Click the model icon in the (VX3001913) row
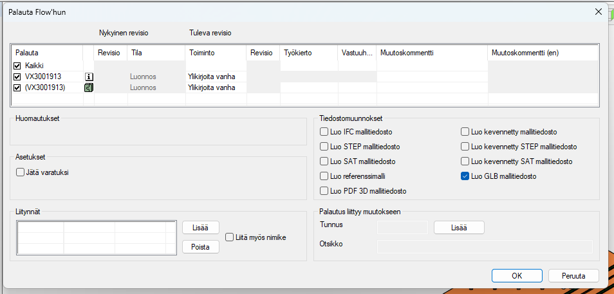Screen dimensions: 614x294 pyautogui.click(x=89, y=87)
